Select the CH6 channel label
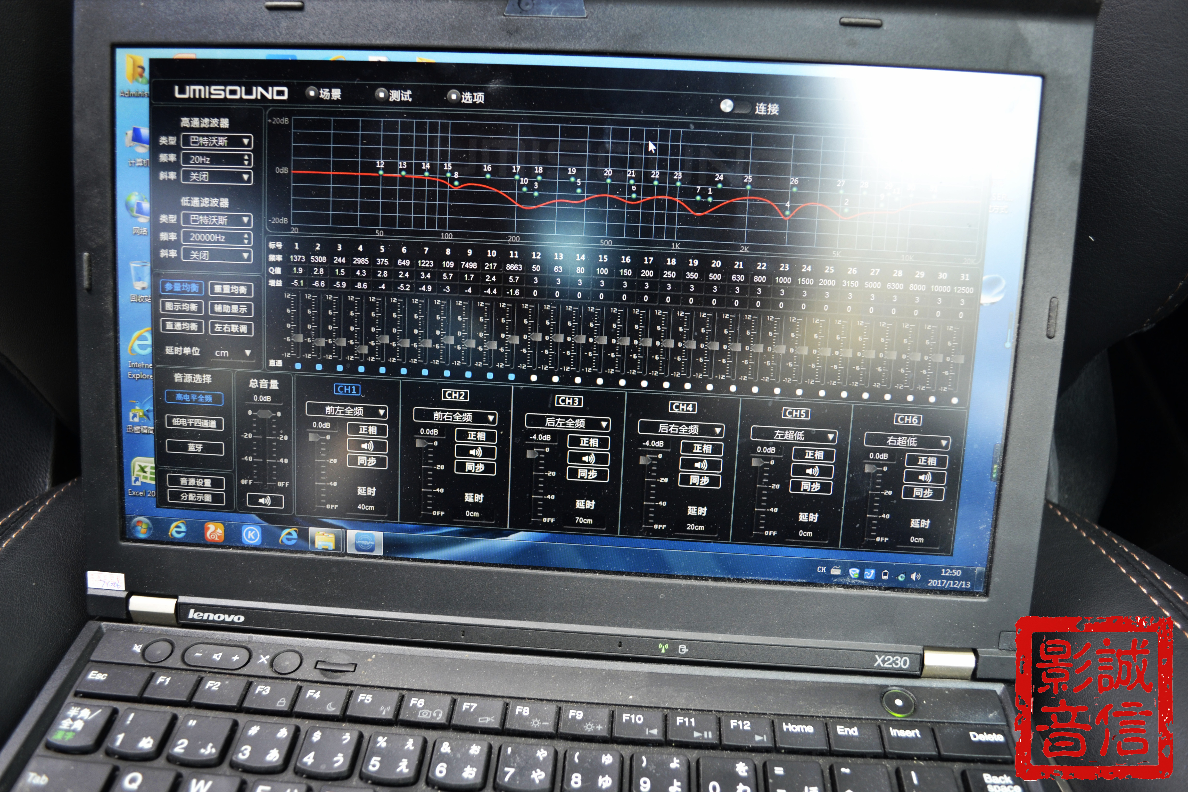This screenshot has height=792, width=1188. (x=908, y=420)
